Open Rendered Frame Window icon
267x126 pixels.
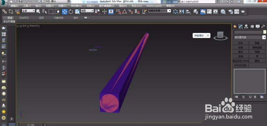[237, 11]
